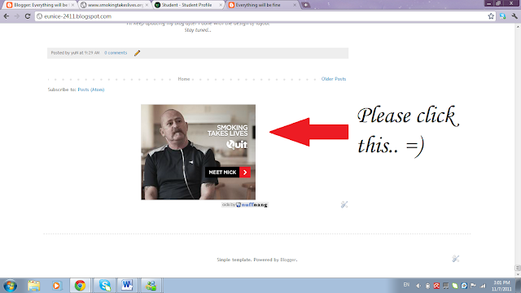Screen dimensions: 521x293
Task: Open Microsoft Word from the taskbar
Action: click(x=127, y=286)
